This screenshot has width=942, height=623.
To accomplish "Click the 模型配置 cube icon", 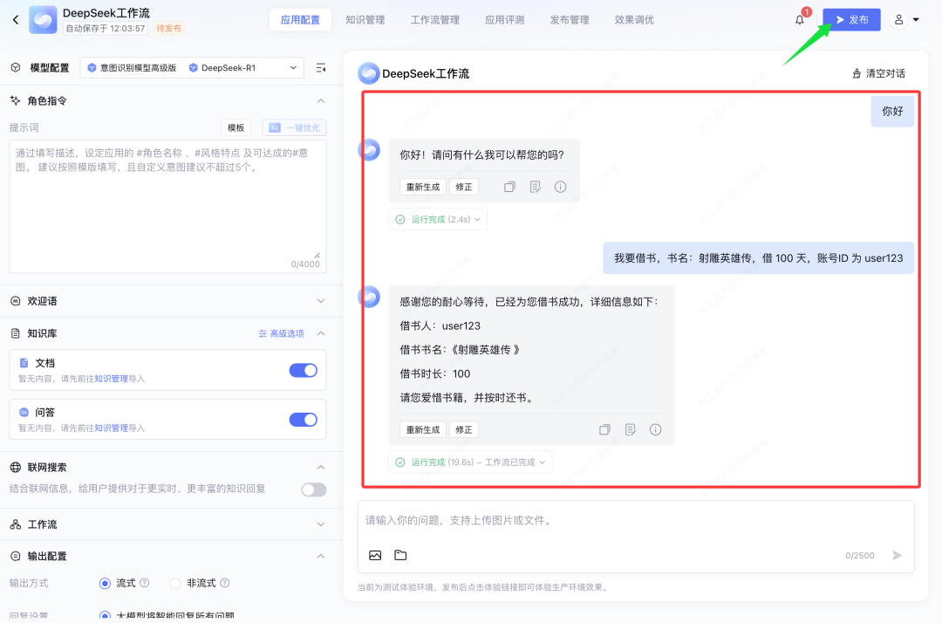I will coord(16,68).
